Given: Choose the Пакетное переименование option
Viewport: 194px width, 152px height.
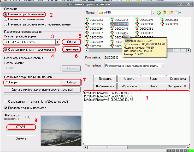Looking at the screenshot, I should 6,19.
